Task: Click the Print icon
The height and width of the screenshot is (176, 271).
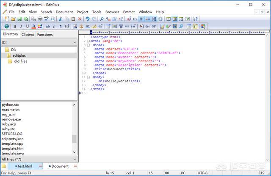Action: click(x=40, y=19)
